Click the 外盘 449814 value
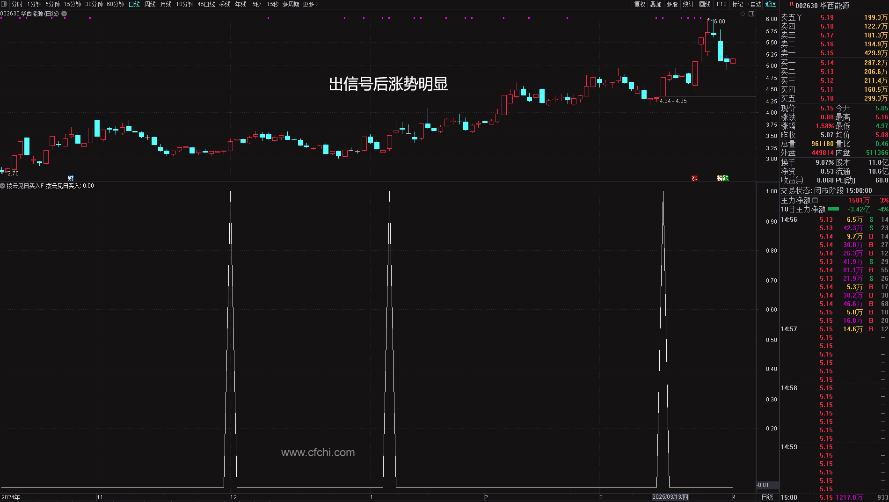Screen dimensions: 889x502 (x=823, y=153)
